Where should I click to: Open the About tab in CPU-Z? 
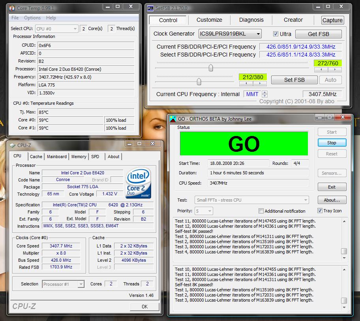coord(113,157)
